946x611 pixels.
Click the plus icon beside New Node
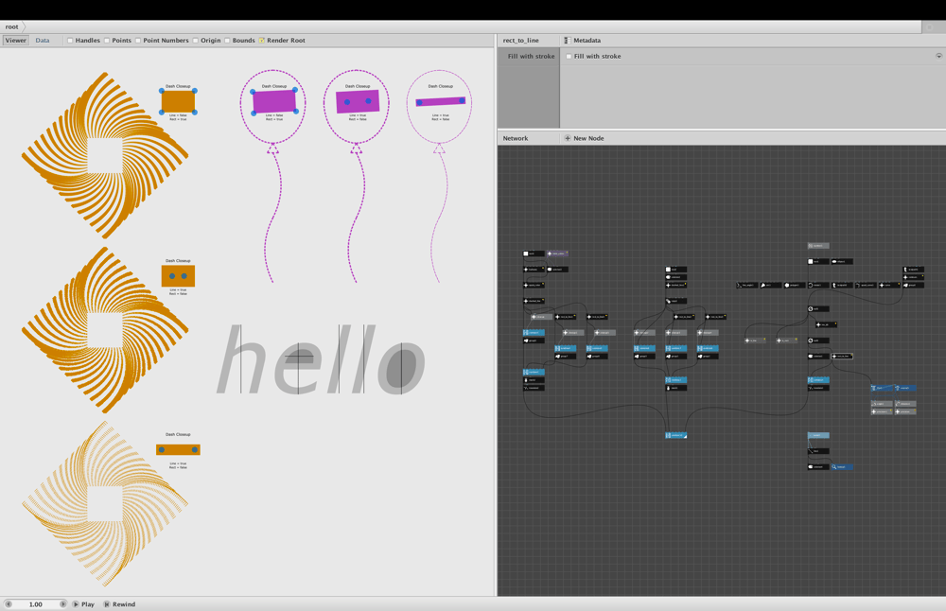[567, 138]
